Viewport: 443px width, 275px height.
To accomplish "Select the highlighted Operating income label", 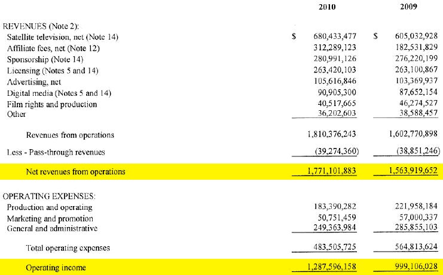I will (x=56, y=268).
